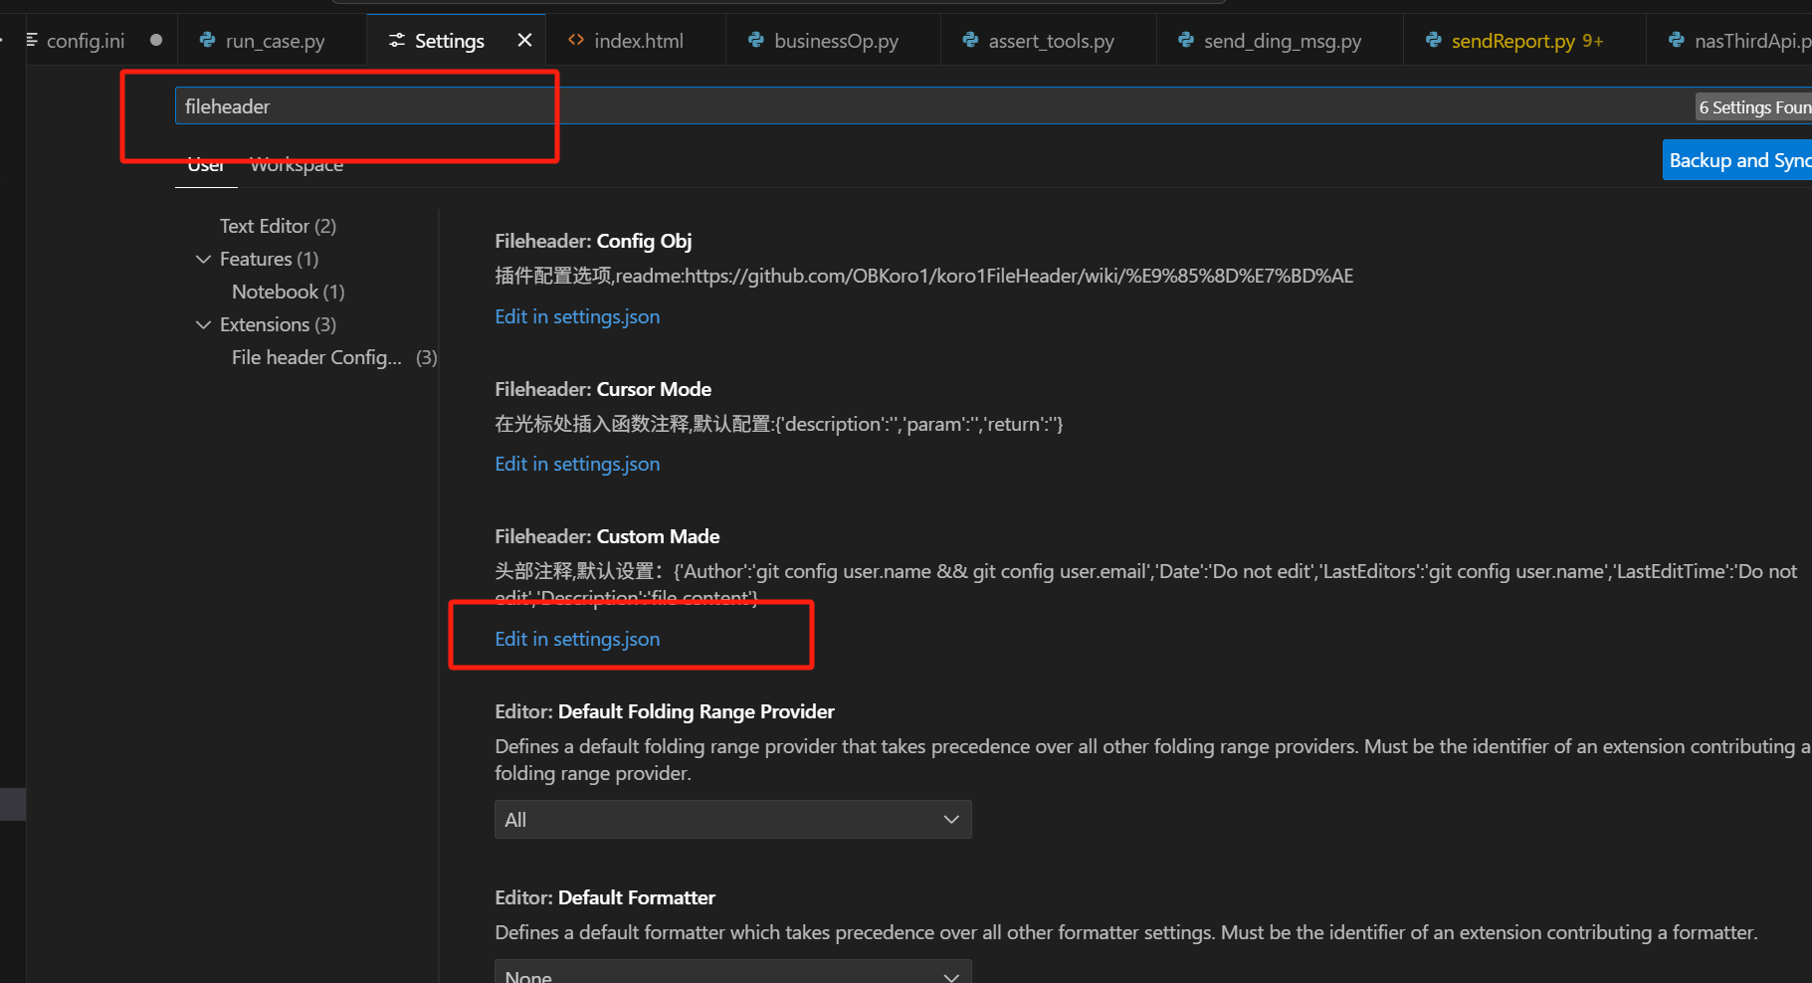Screen dimensions: 1812x983
Task: Close the Settings tab
Action: tap(524, 41)
